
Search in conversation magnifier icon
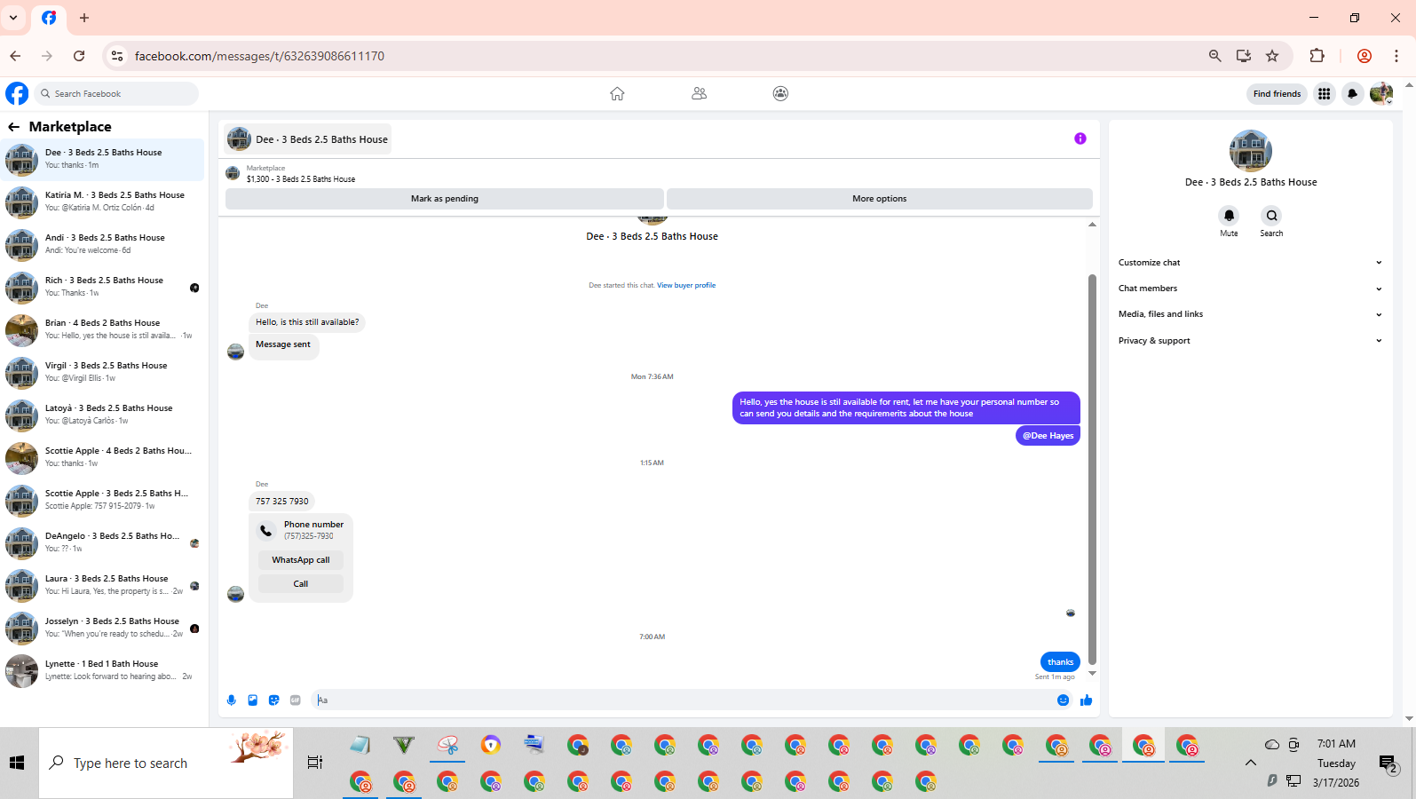[x=1271, y=216]
